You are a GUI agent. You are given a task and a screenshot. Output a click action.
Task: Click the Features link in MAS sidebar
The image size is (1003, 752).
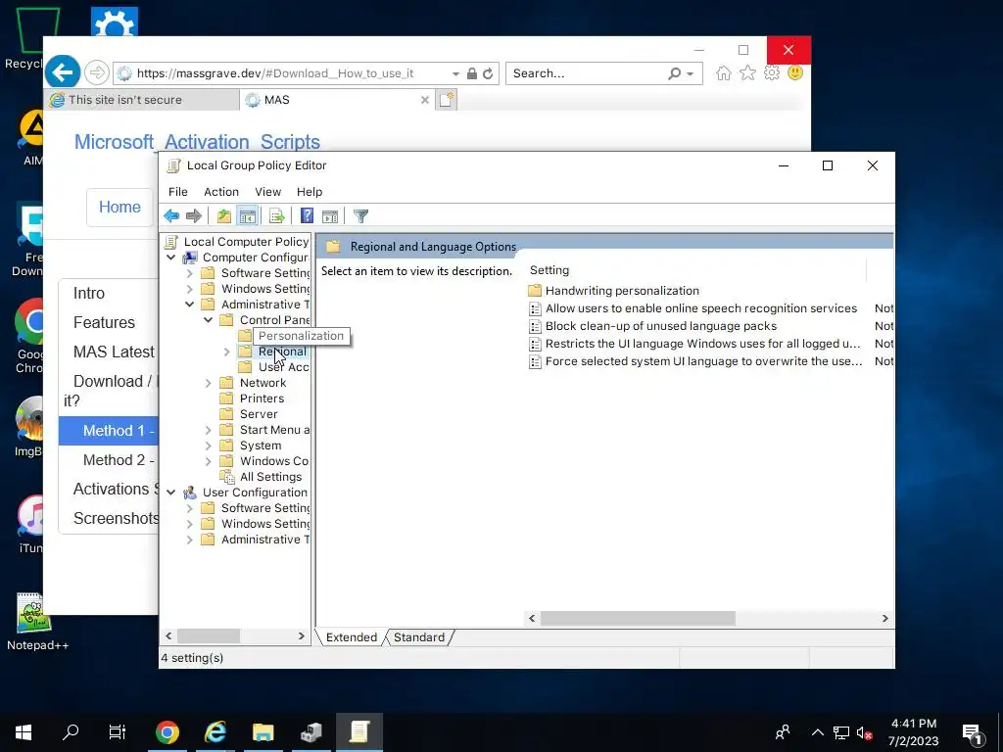click(x=104, y=322)
